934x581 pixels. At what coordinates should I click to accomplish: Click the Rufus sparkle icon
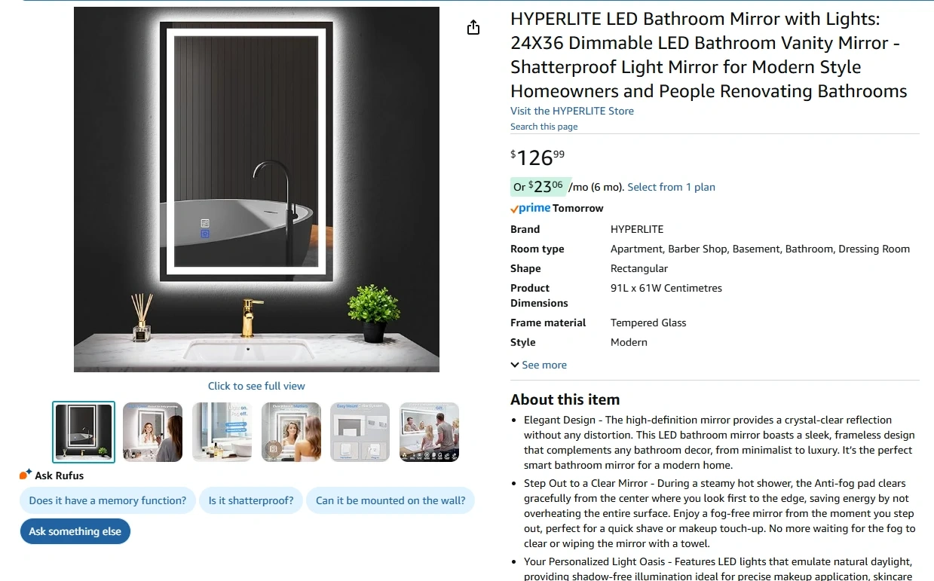[26, 475]
